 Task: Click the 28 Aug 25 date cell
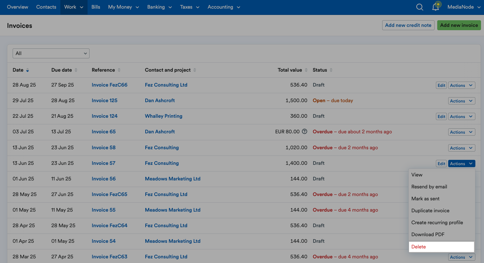pyautogui.click(x=24, y=85)
